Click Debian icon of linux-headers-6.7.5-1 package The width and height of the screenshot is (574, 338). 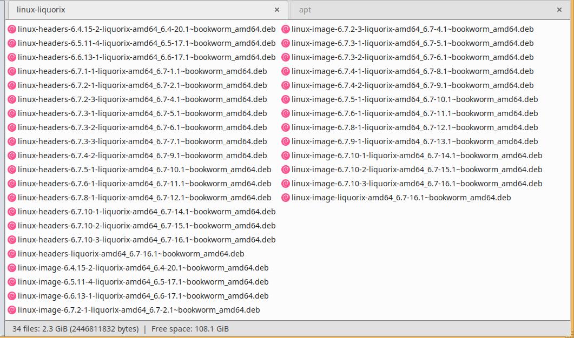click(x=12, y=170)
